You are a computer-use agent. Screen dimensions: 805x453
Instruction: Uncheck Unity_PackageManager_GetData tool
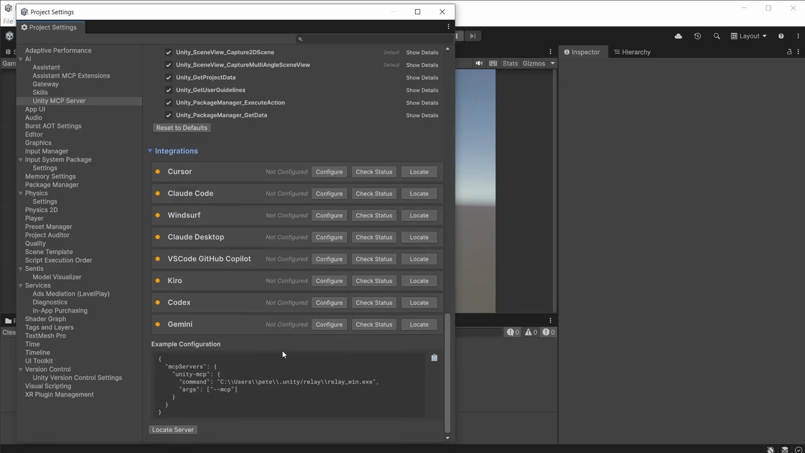tap(169, 115)
